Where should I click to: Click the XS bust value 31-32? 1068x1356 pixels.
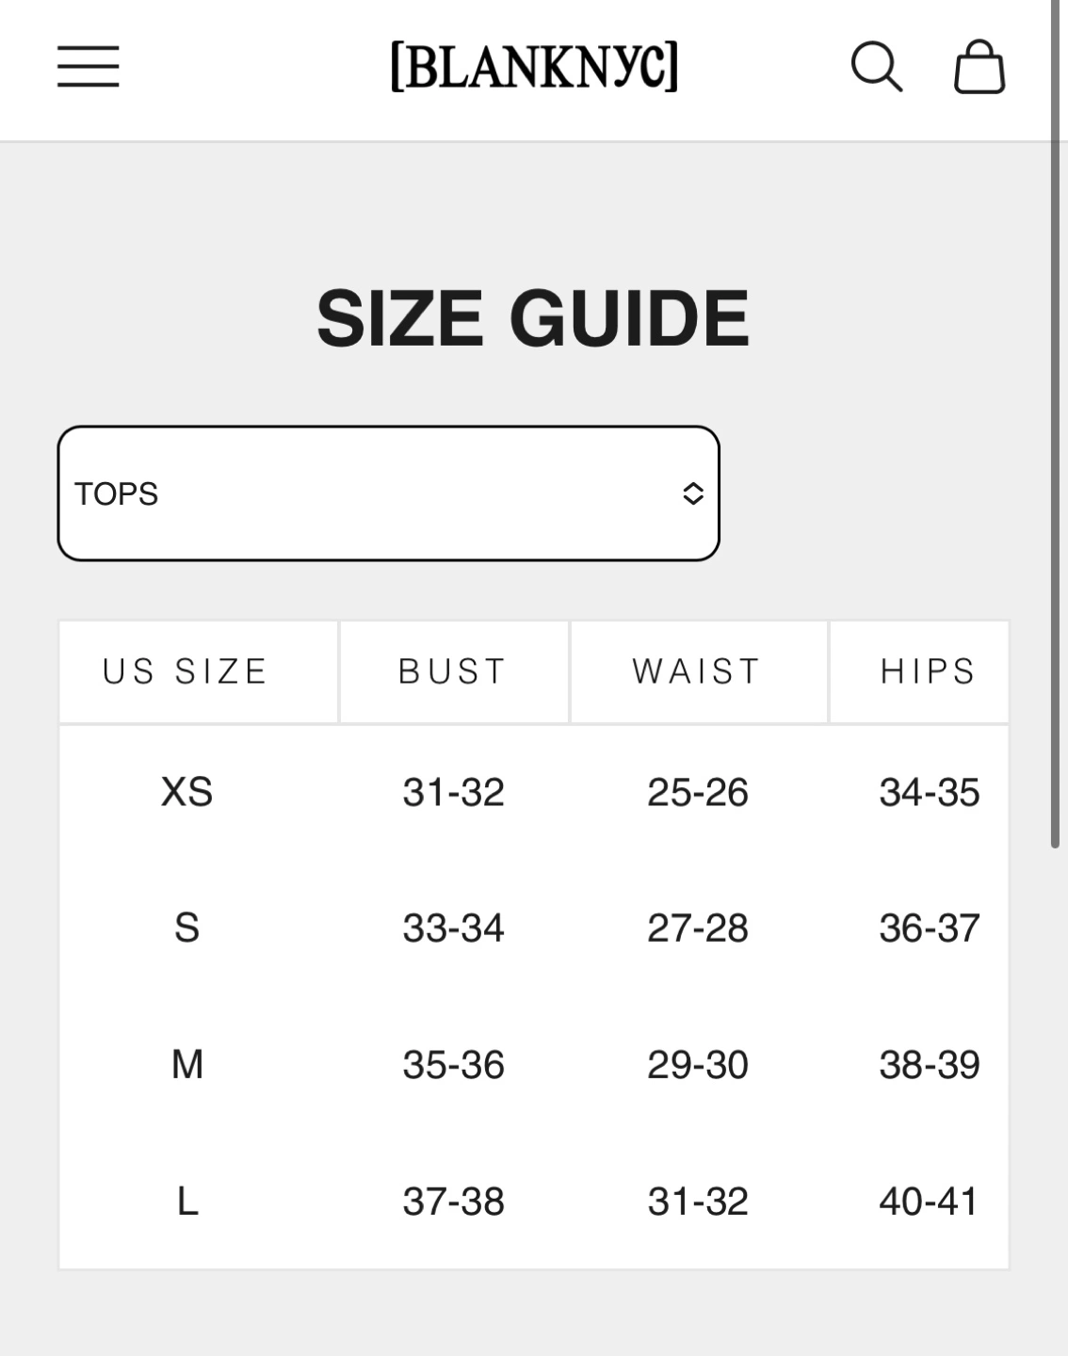click(453, 792)
